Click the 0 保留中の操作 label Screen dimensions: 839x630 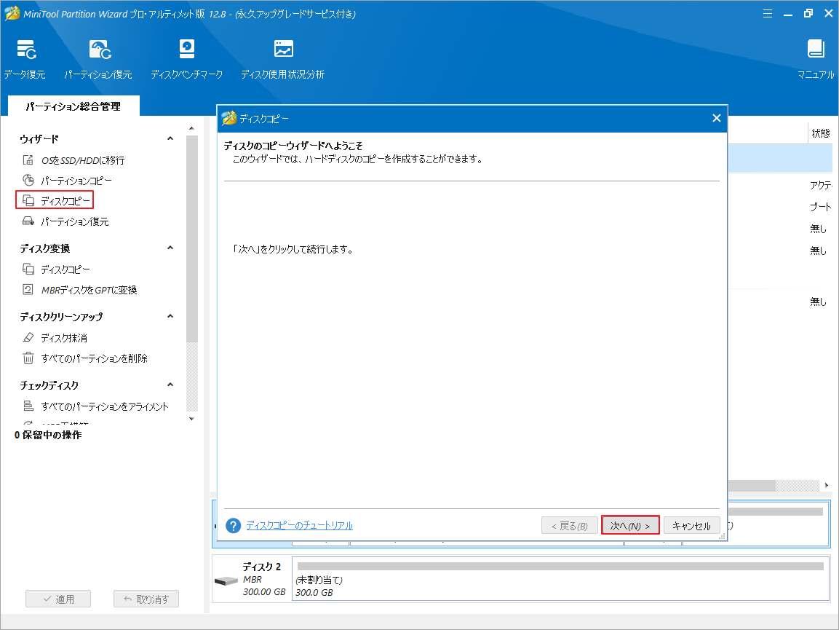click(x=48, y=435)
